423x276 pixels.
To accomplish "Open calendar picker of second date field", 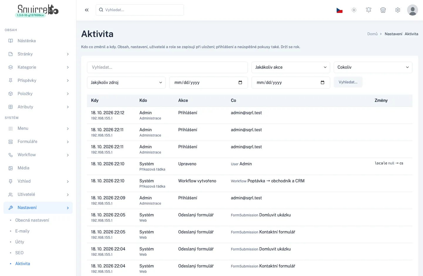I will click(x=323, y=83).
